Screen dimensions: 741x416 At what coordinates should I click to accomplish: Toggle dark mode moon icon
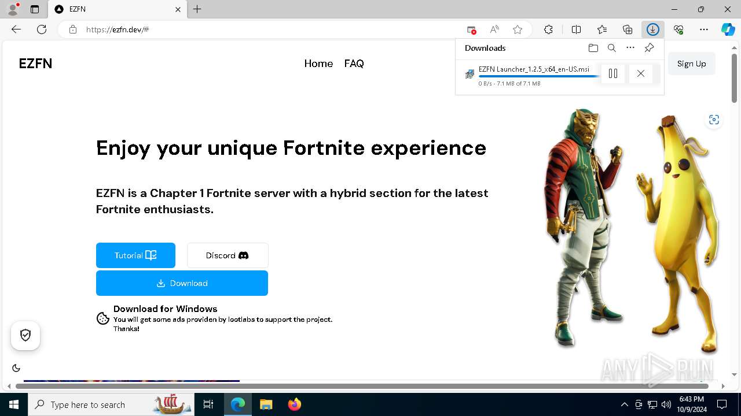click(16, 368)
